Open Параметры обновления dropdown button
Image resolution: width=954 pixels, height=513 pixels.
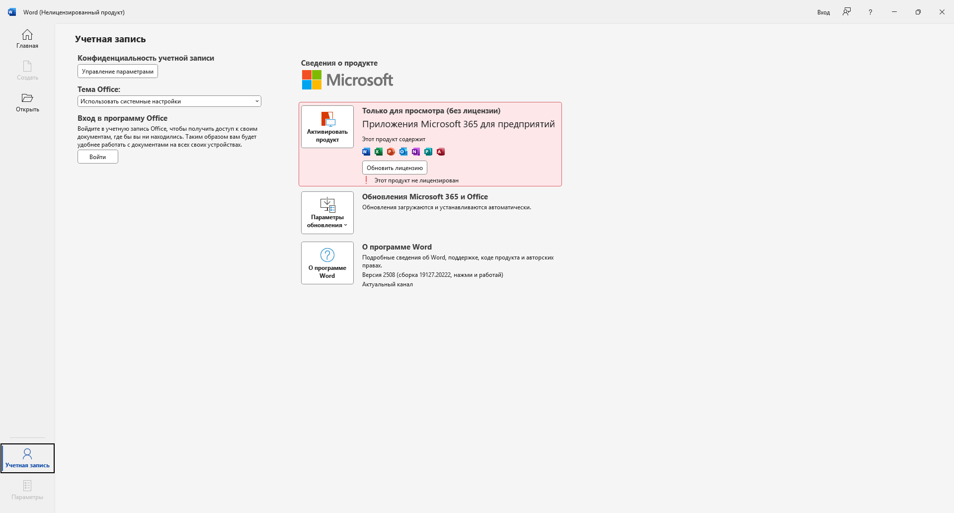pyautogui.click(x=327, y=213)
